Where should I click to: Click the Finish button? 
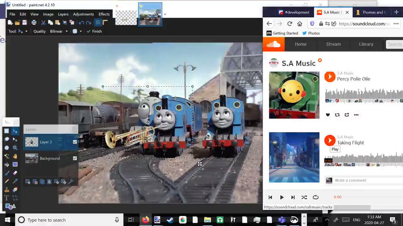[94, 31]
